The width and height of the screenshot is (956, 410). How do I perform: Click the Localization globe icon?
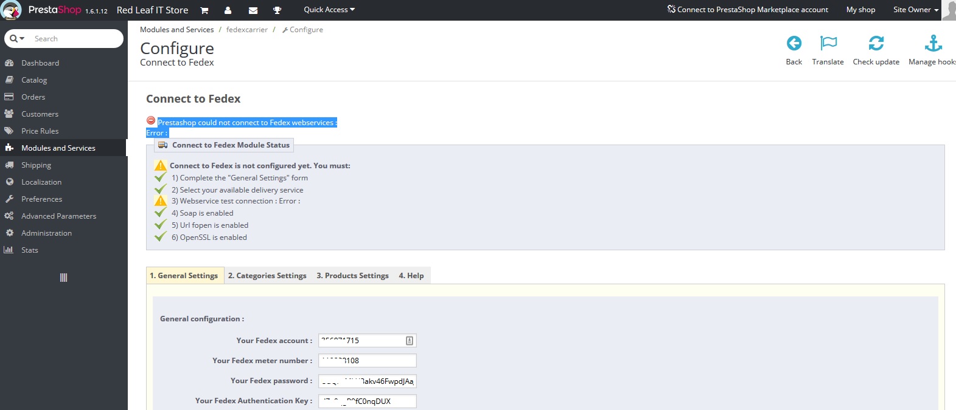pos(9,182)
